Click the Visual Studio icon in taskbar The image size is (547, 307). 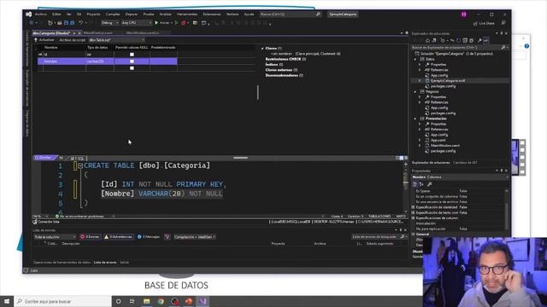tap(203, 301)
